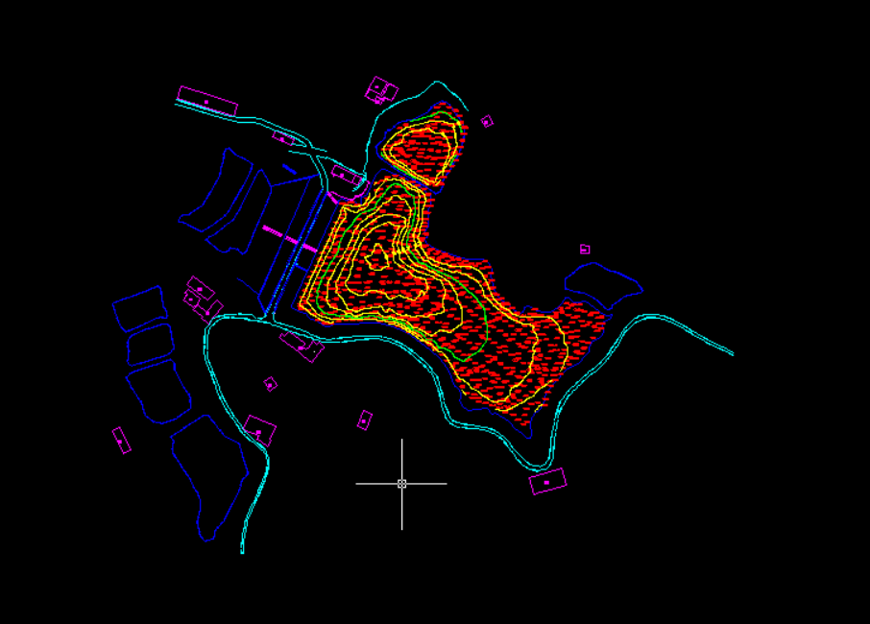870x624 pixels.
Task: Select the magenta building cluster at top center
Action: (381, 91)
